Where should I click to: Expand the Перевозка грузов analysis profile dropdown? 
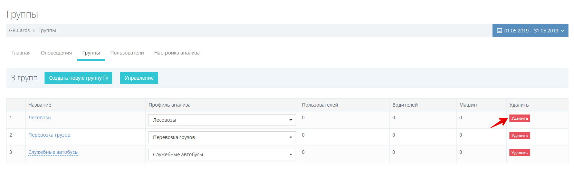click(222, 137)
